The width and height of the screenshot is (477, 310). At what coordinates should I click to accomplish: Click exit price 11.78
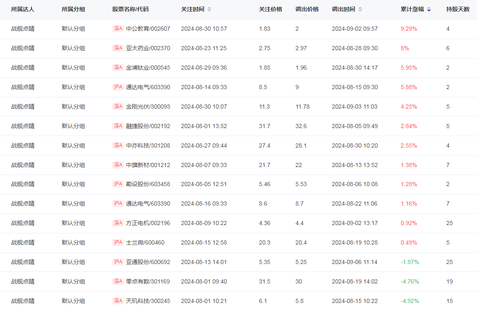point(303,107)
